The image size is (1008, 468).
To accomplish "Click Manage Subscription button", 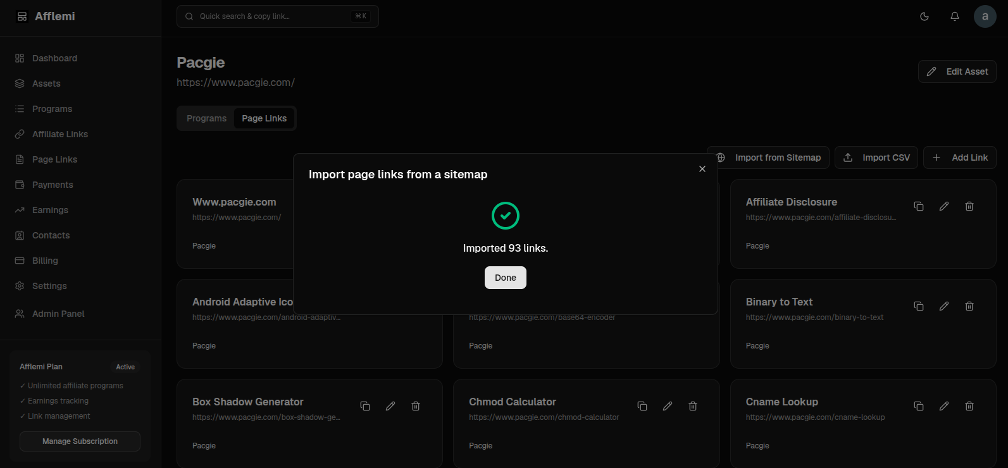I will (80, 441).
